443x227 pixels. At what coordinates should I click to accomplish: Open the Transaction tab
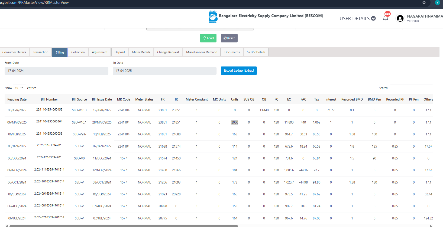click(41, 52)
